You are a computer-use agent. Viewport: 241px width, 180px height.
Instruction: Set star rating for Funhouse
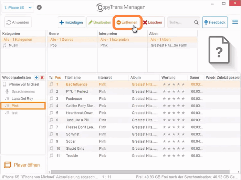pos(174,99)
